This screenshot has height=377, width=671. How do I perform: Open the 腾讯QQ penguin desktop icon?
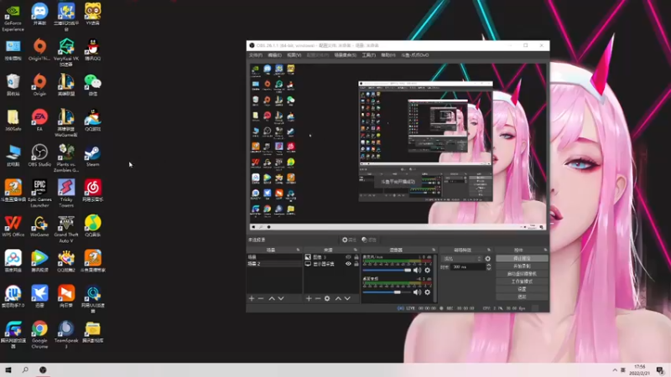point(92,49)
